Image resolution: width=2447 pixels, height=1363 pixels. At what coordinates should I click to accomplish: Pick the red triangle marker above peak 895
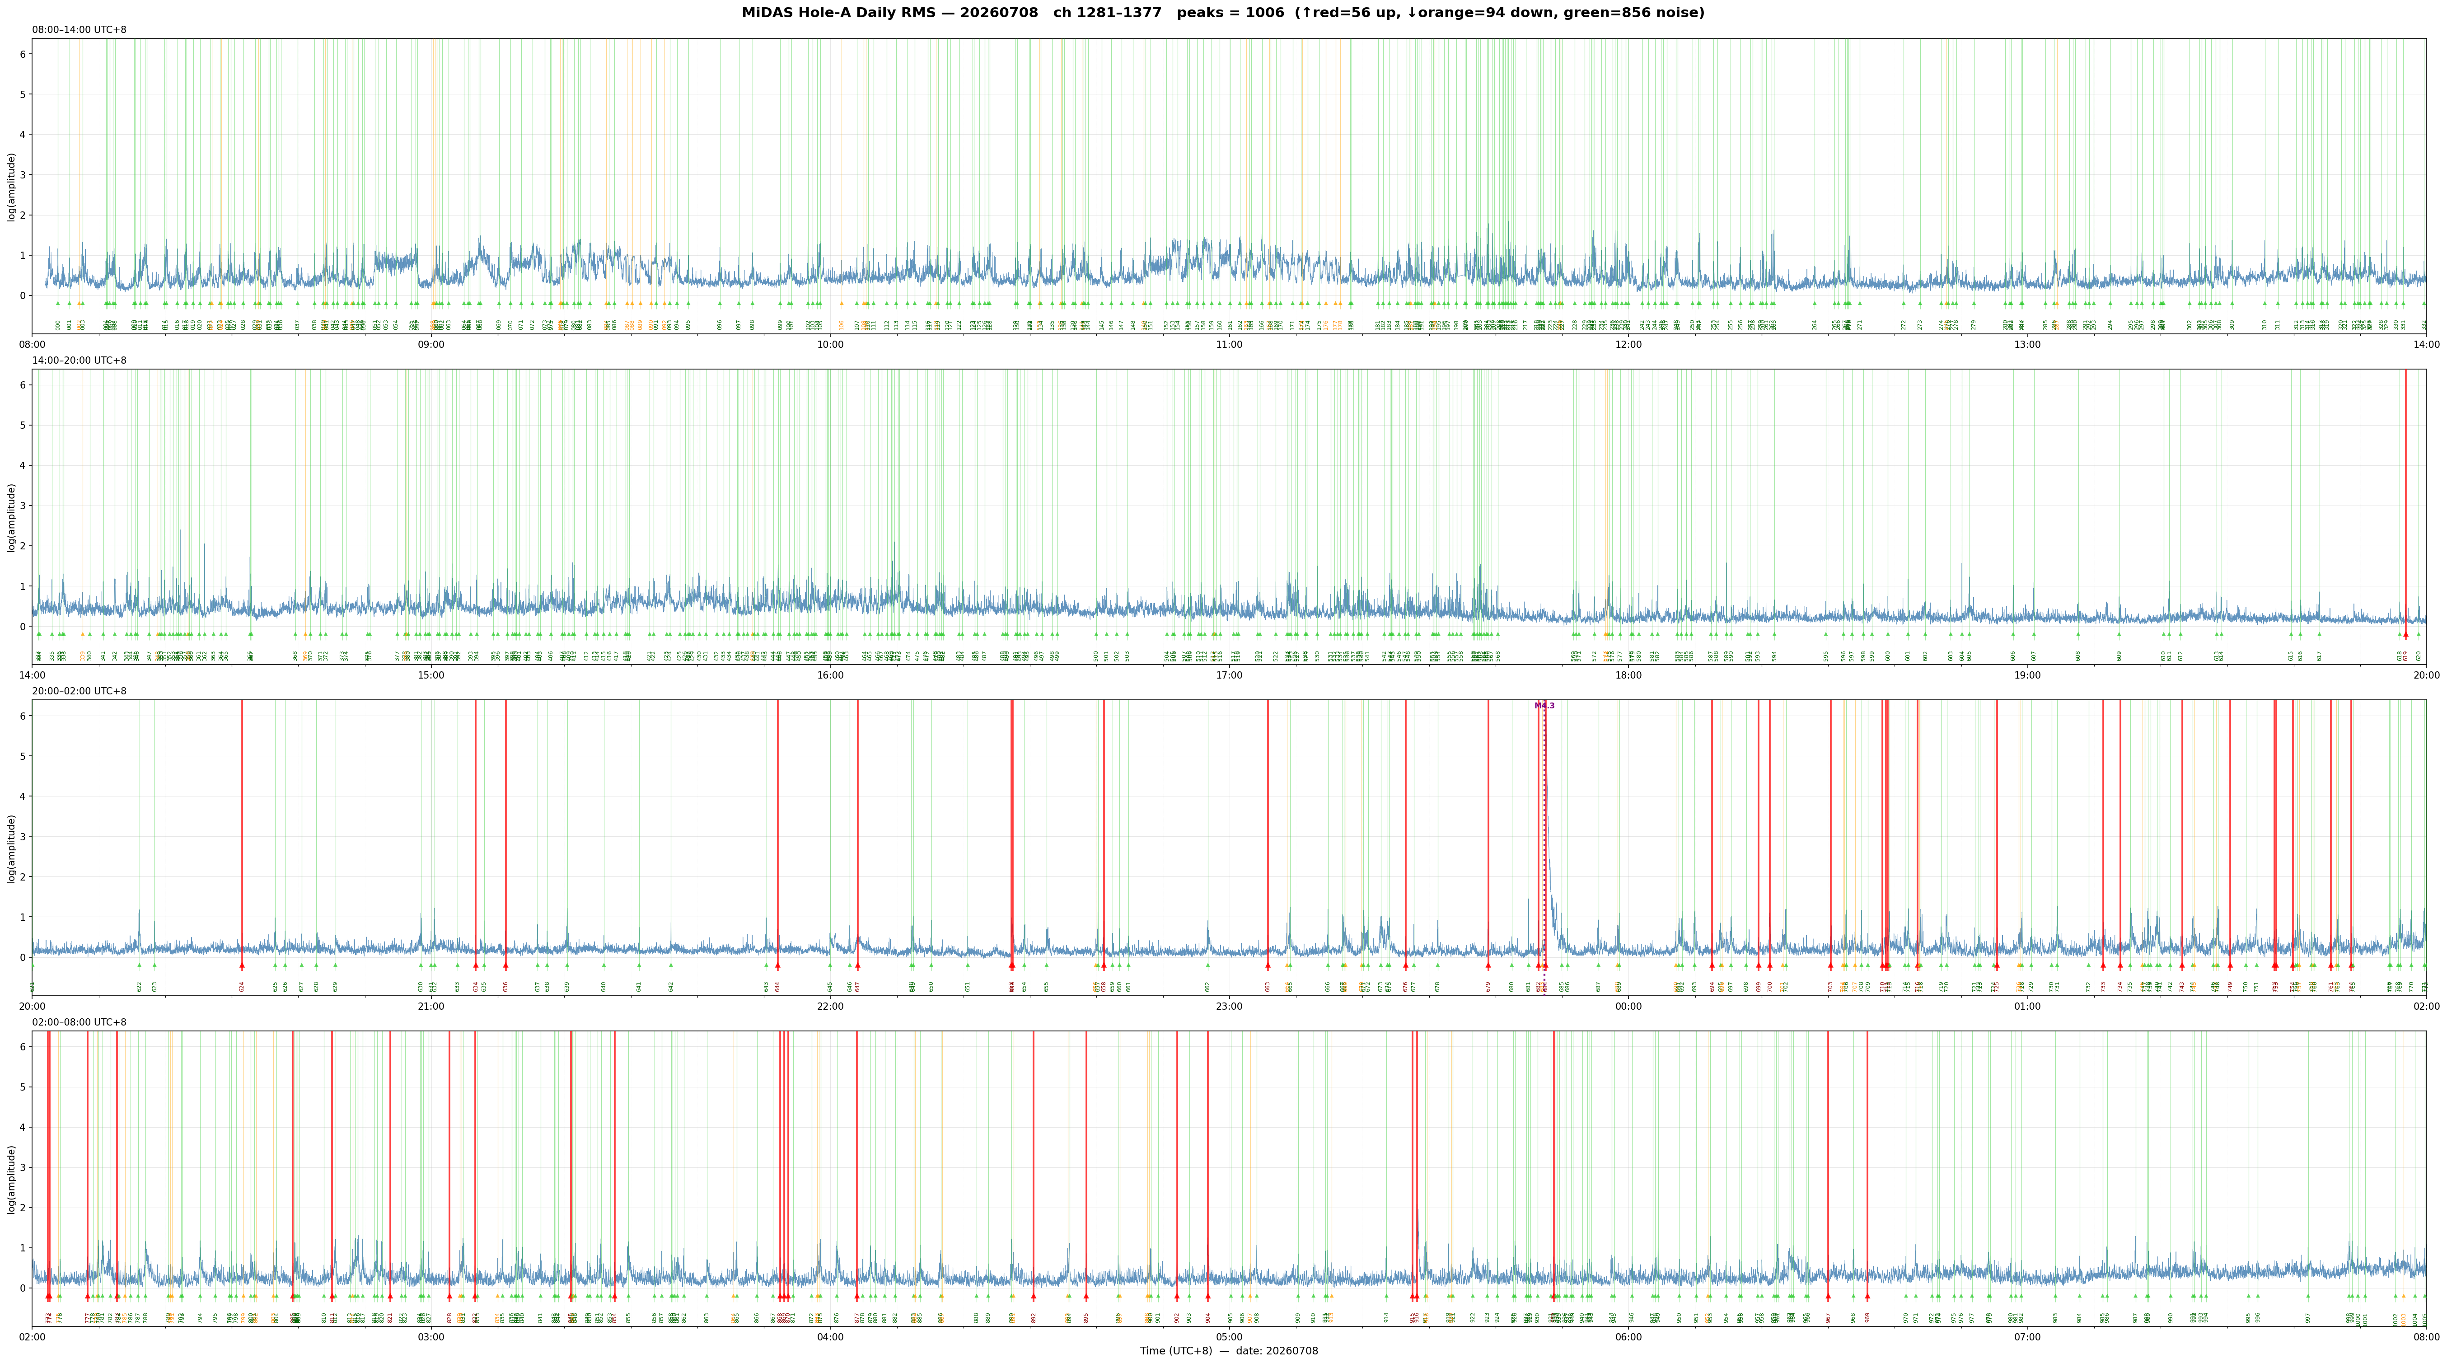click(x=1087, y=1297)
